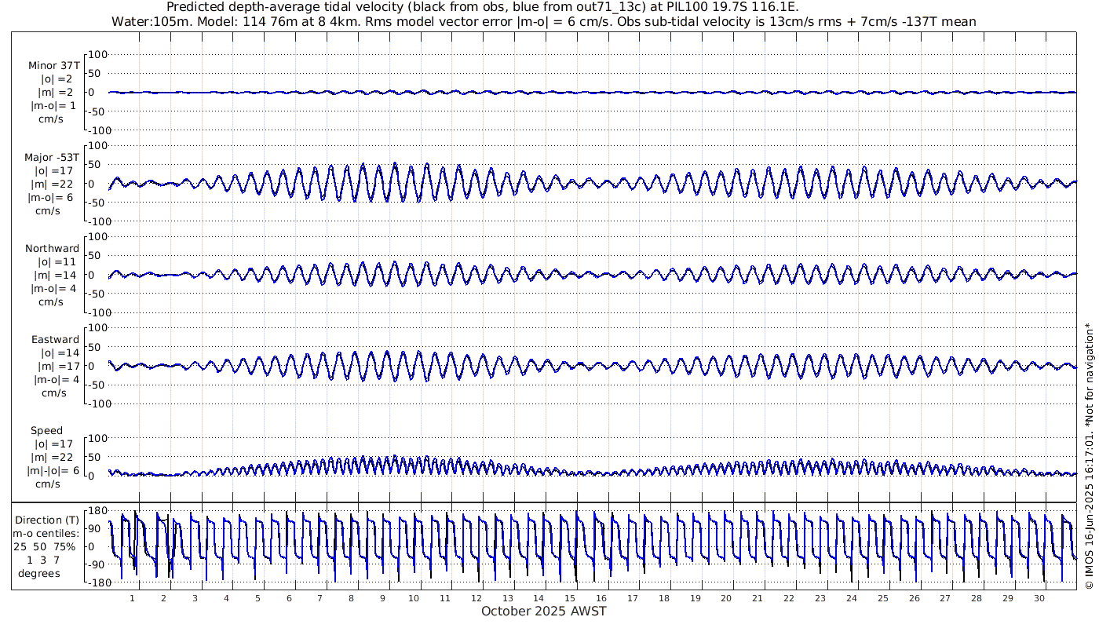Select the Eastward component label
This screenshot has width=1099, height=628.
coord(55,340)
